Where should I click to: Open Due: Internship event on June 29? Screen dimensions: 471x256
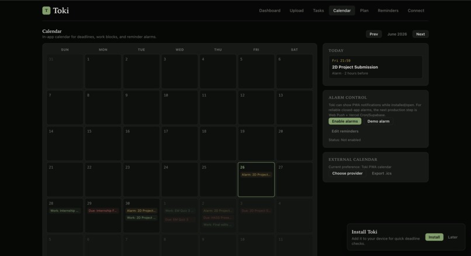(x=103, y=211)
